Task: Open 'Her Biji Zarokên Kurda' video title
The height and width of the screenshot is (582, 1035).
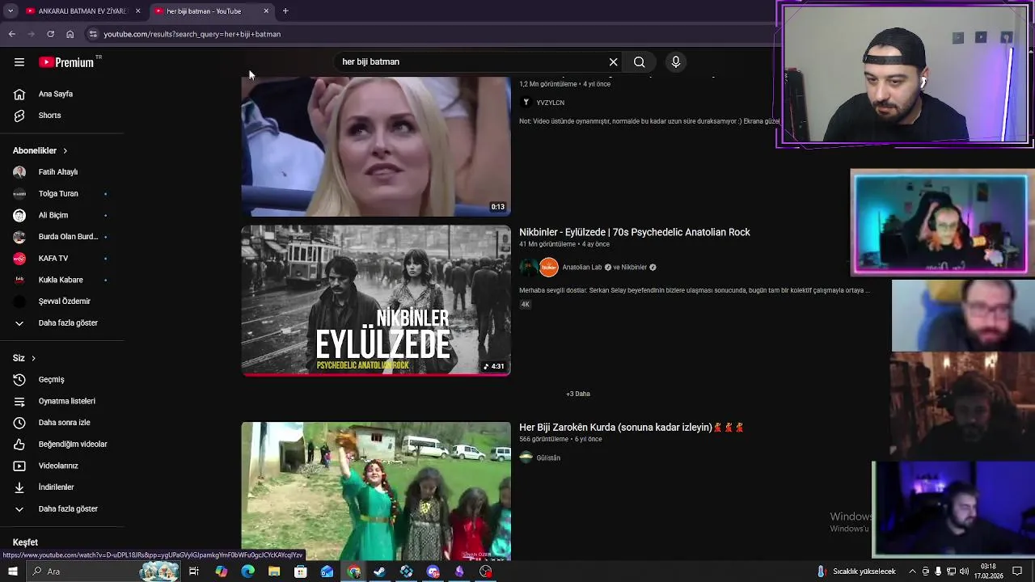Action: coord(632,427)
